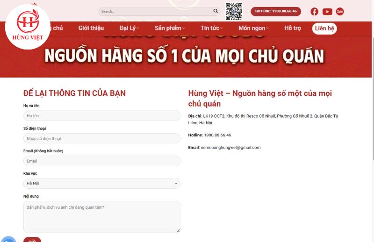Open the Khu vực Hà Nội dropdown
This screenshot has width=374, height=242.
pyautogui.click(x=102, y=183)
